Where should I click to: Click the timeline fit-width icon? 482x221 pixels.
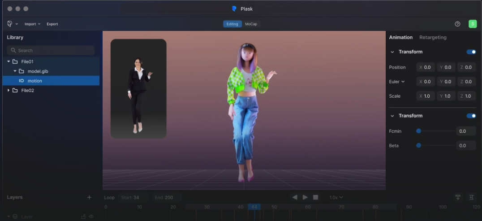(472, 197)
